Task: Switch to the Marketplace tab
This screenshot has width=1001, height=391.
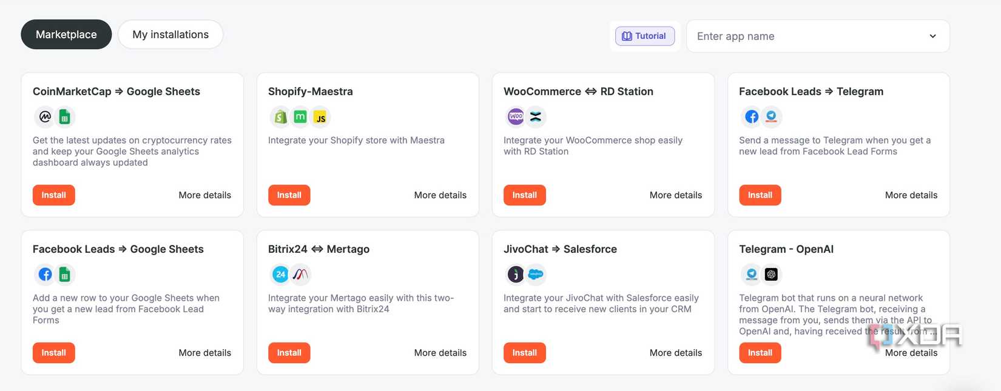Action: (66, 35)
